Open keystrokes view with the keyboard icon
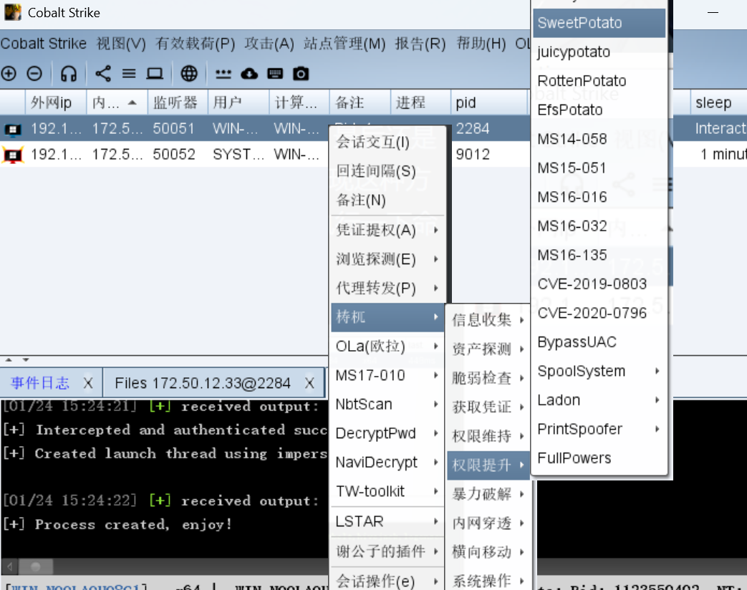Viewport: 747px width, 590px height. (275, 73)
